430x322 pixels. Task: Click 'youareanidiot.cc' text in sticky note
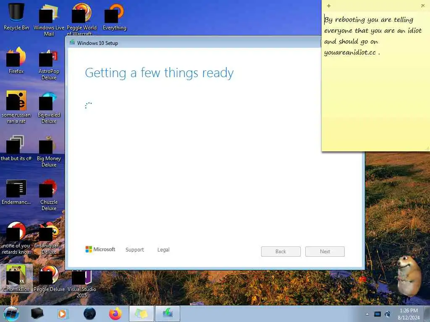350,52
